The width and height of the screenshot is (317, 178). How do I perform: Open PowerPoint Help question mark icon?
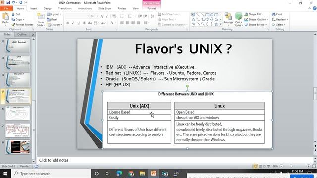click(x=315, y=8)
